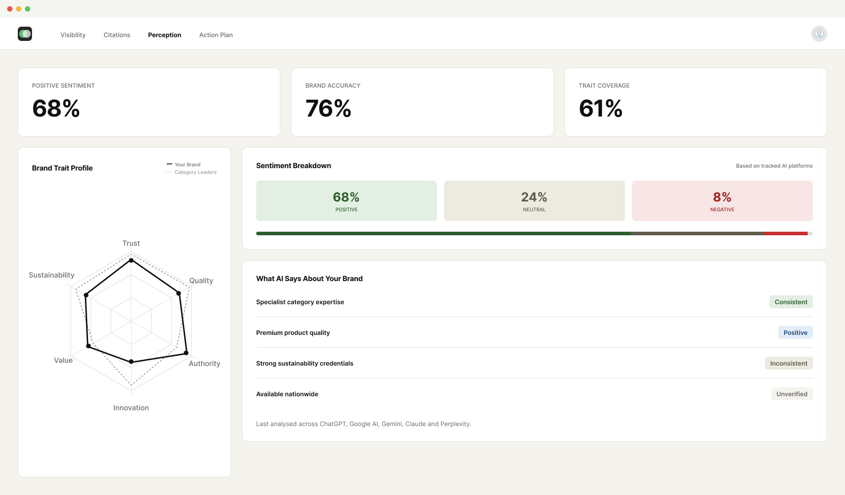Click the 'Sentiment Breakdown' heading
This screenshot has height=495, width=845.
pyautogui.click(x=294, y=165)
